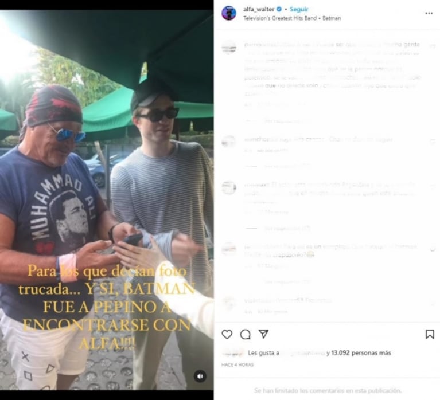Expand replies under the third comment
The height and width of the screenshot is (400, 440).
pos(286,228)
